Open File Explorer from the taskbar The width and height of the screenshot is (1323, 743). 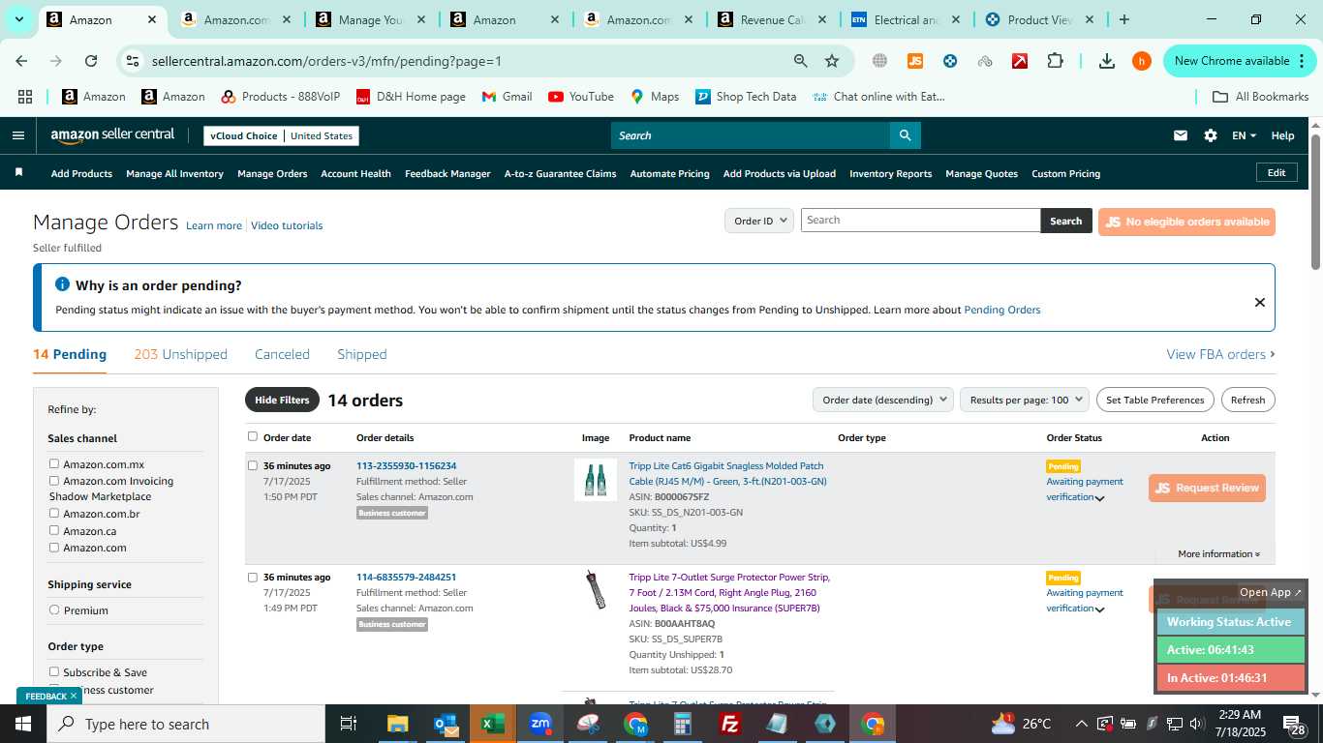click(398, 724)
